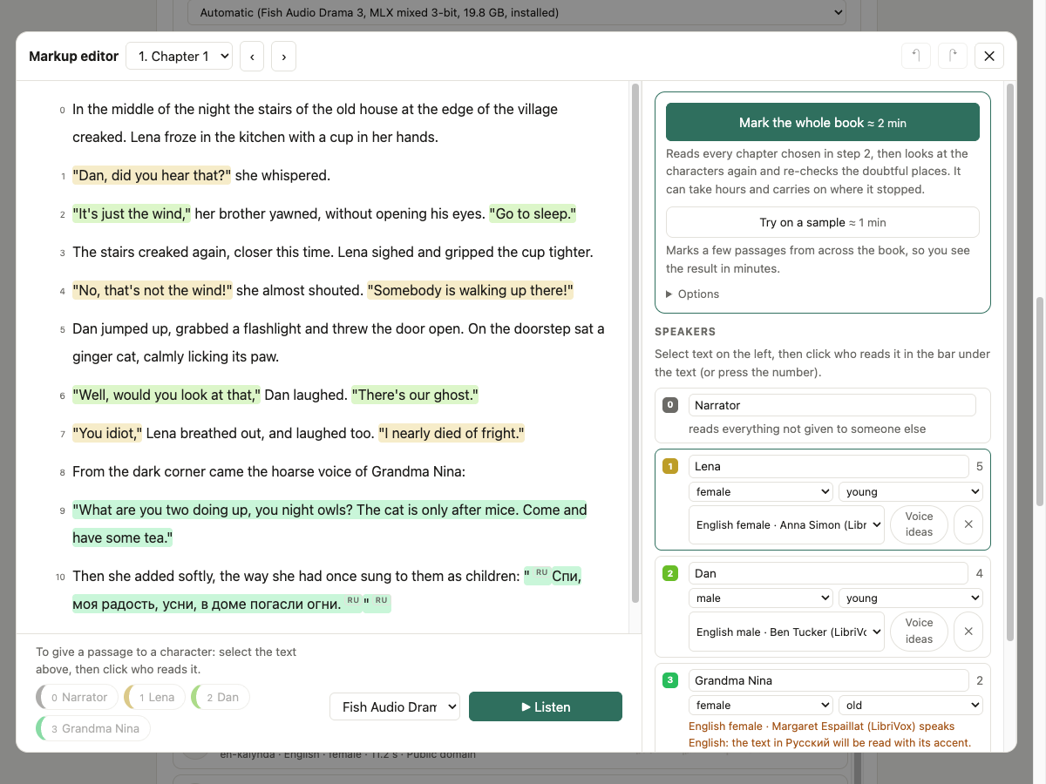Click the orange accent warning for Grandma Nina

pyautogui.click(x=830, y=734)
